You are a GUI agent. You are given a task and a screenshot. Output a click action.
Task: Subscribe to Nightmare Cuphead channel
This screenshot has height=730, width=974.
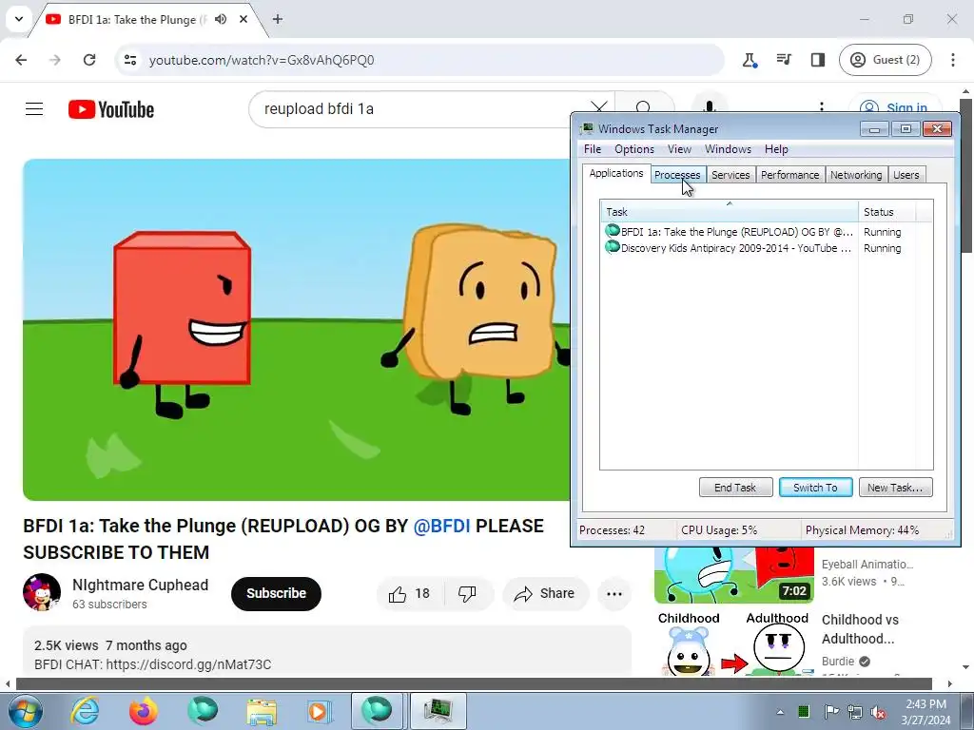[276, 593]
